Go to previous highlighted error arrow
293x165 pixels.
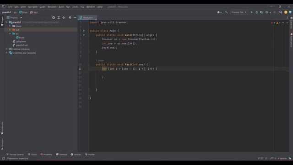tap(283, 23)
